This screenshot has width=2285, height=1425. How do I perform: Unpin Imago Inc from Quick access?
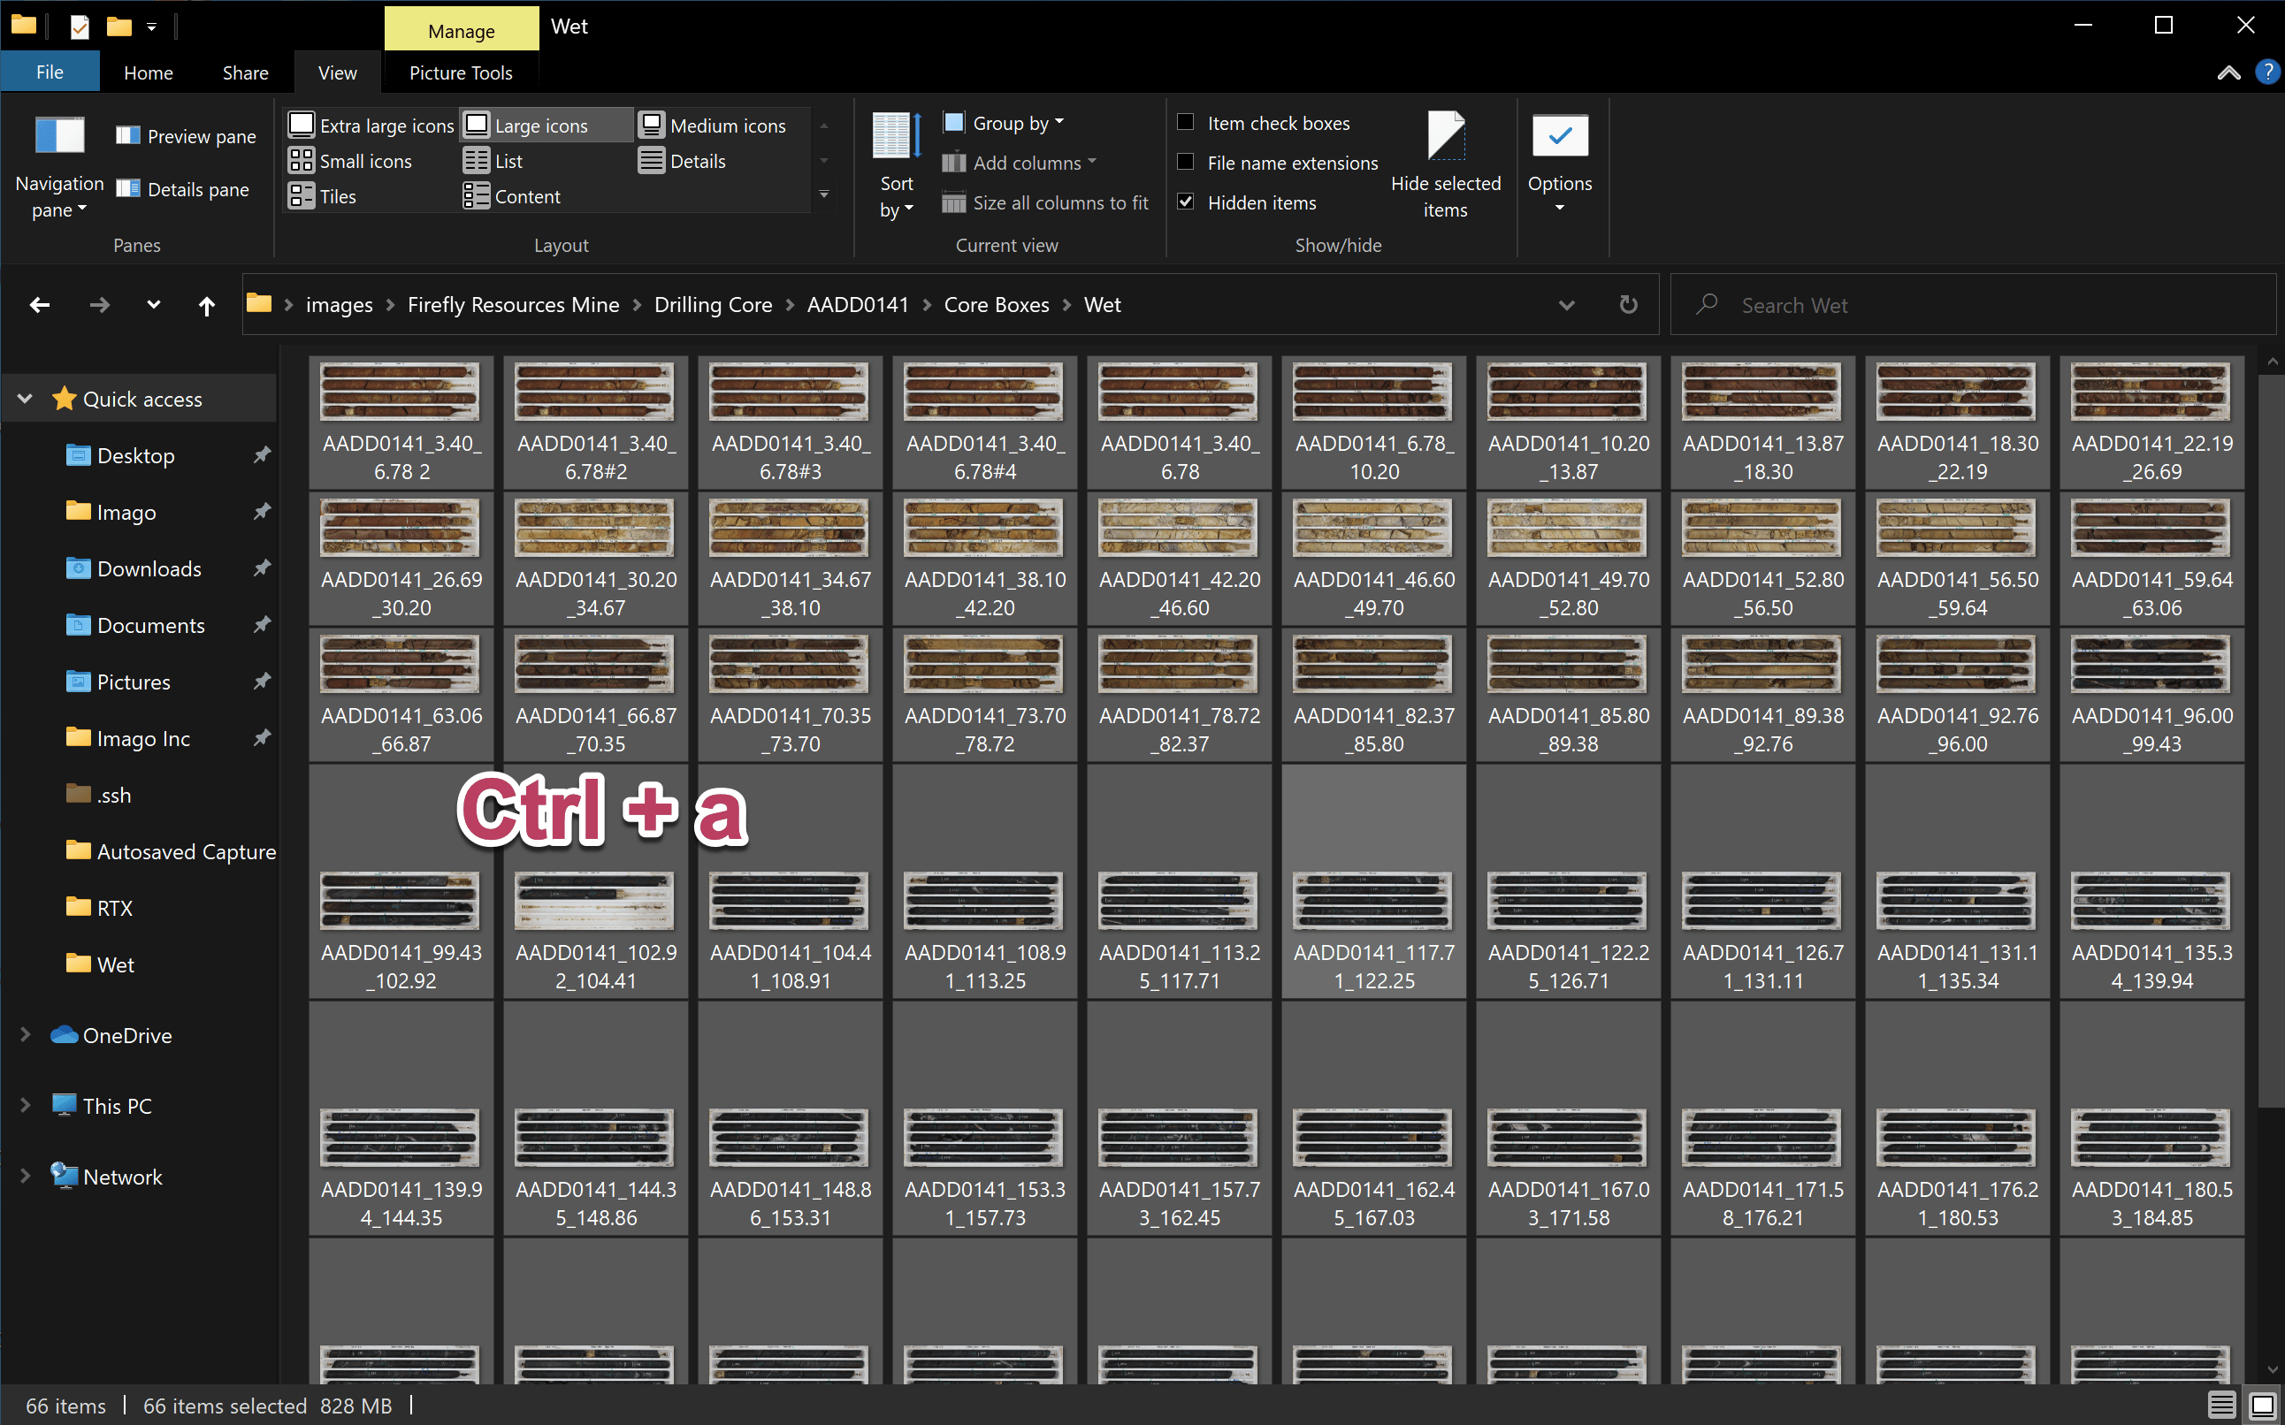click(x=261, y=738)
